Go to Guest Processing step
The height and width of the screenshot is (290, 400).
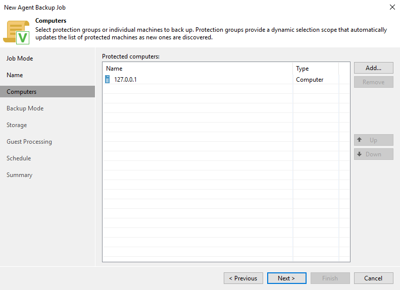pyautogui.click(x=29, y=142)
